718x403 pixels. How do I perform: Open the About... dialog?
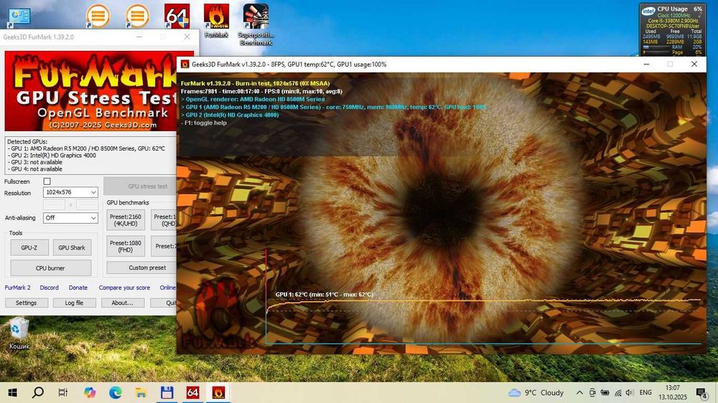click(x=122, y=303)
